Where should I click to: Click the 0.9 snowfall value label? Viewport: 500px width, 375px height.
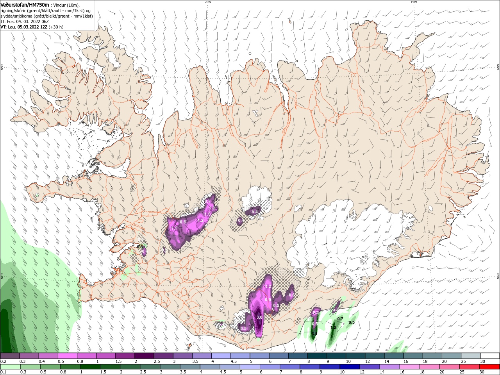(268, 300)
